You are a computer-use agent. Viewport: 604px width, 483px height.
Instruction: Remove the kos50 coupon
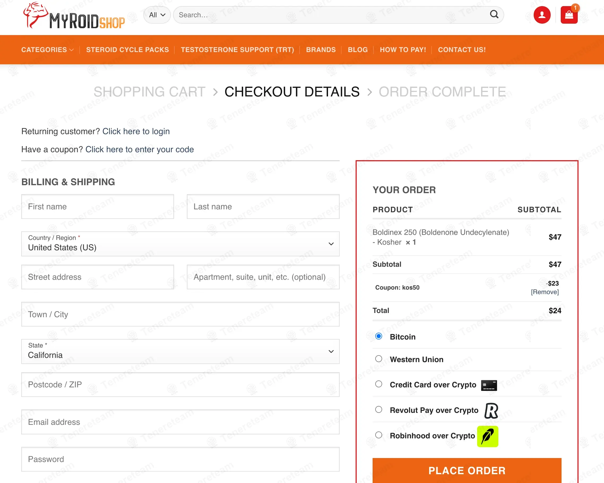pyautogui.click(x=544, y=292)
